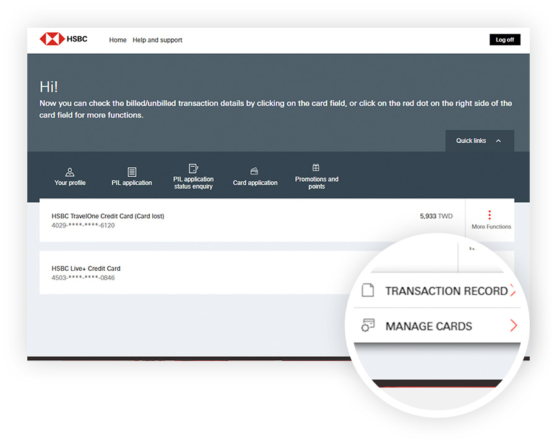
Task: Collapse the Quick links panel
Action: coord(480,141)
